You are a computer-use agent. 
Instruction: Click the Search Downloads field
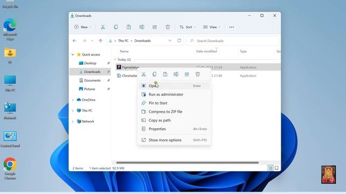click(x=232, y=41)
